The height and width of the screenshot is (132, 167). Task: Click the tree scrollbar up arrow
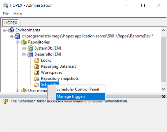(x=164, y=30)
